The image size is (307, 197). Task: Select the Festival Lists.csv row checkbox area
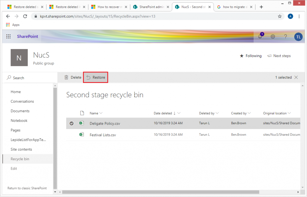(x=71, y=135)
